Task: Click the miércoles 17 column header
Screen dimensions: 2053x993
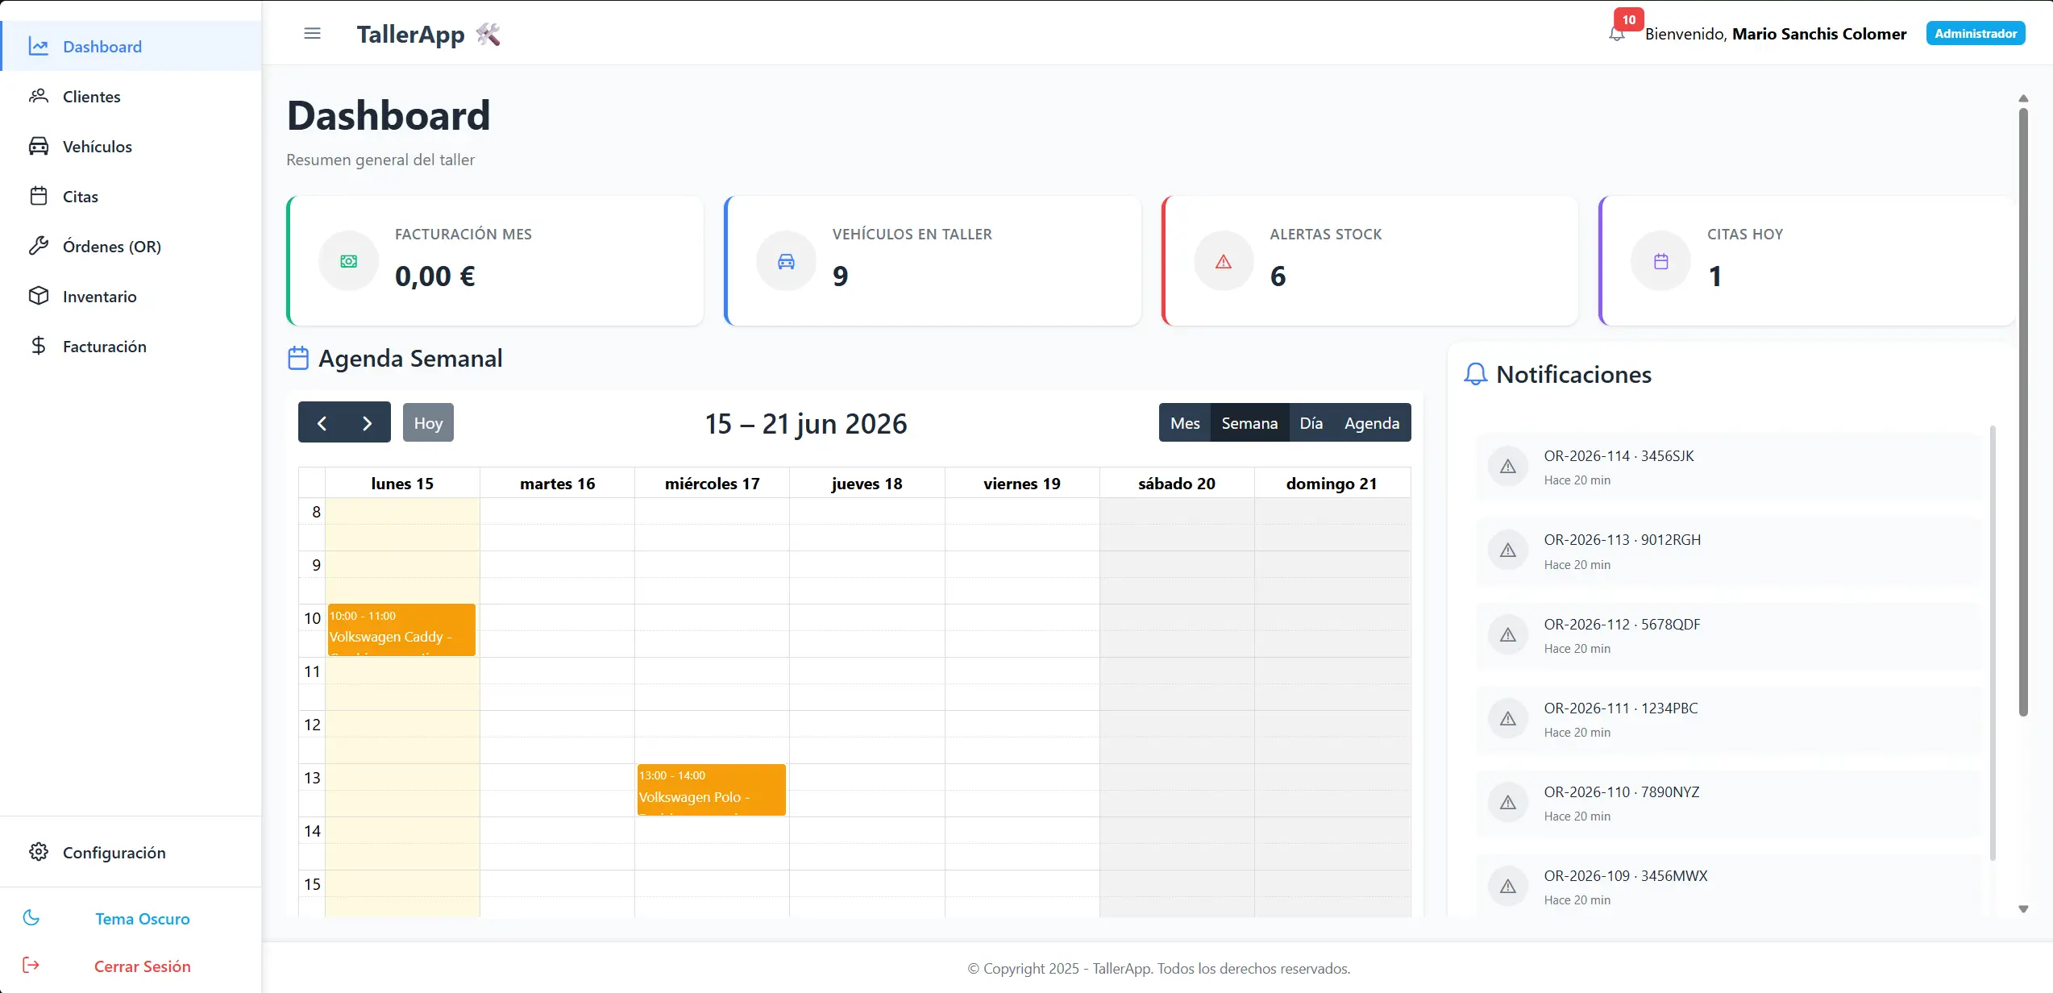Action: tap(712, 484)
